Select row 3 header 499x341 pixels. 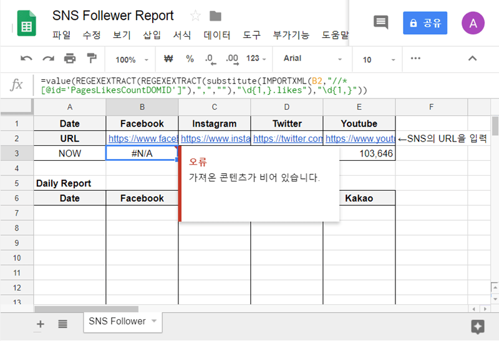click(x=17, y=153)
